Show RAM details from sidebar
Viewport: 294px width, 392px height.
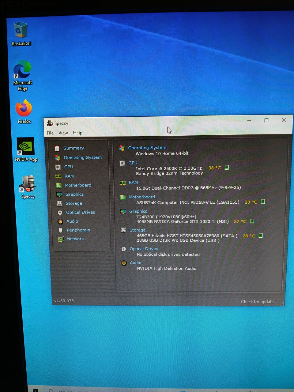(69, 176)
